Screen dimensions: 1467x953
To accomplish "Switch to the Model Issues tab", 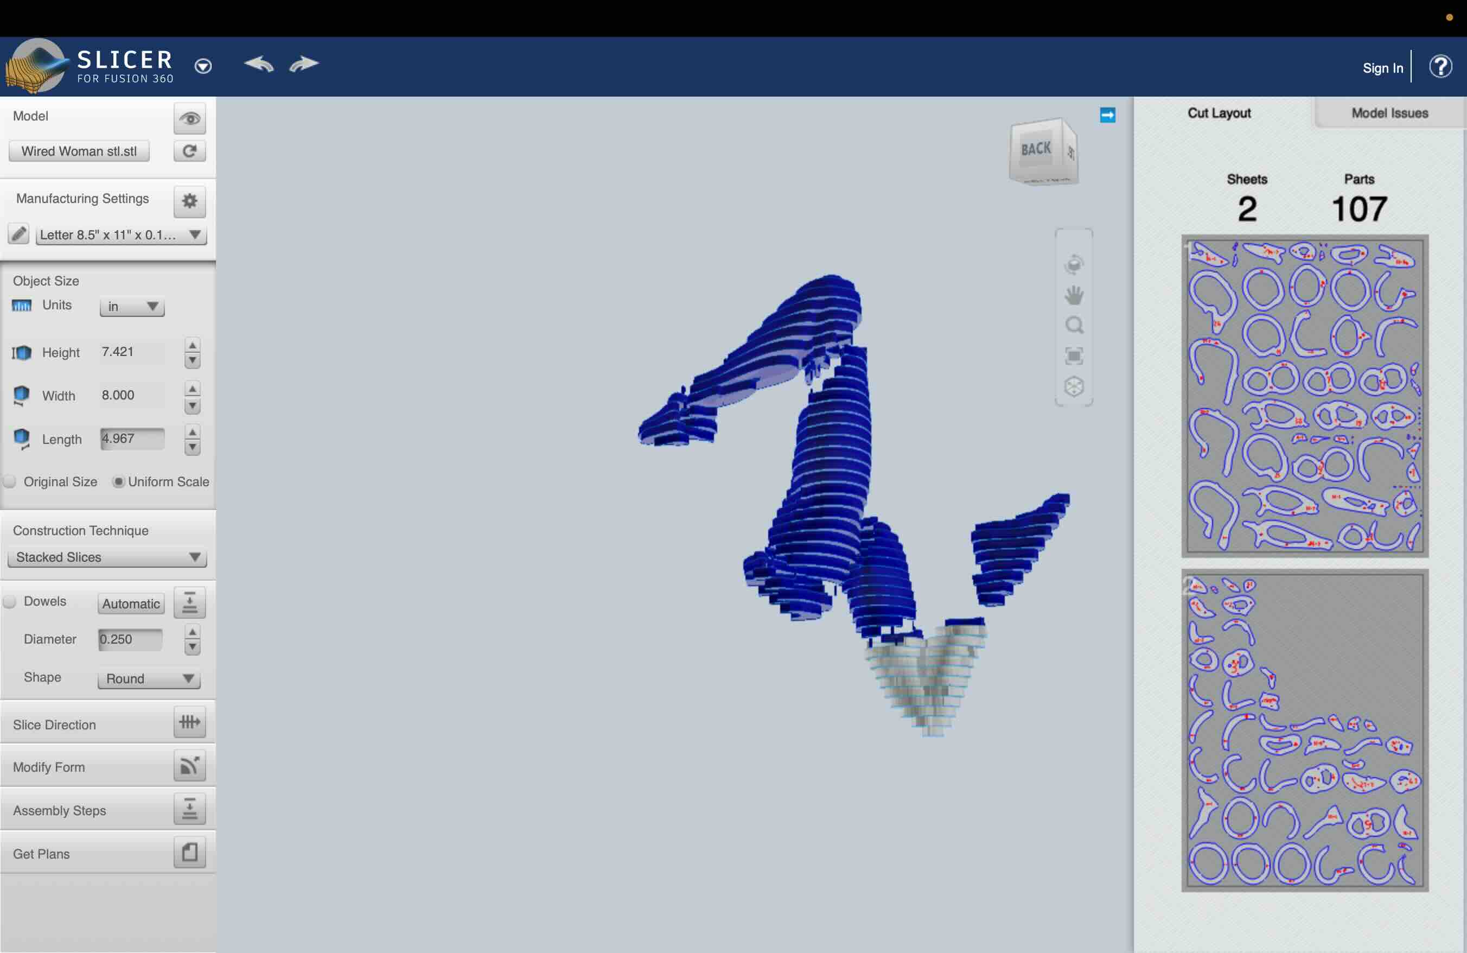I will [1389, 113].
